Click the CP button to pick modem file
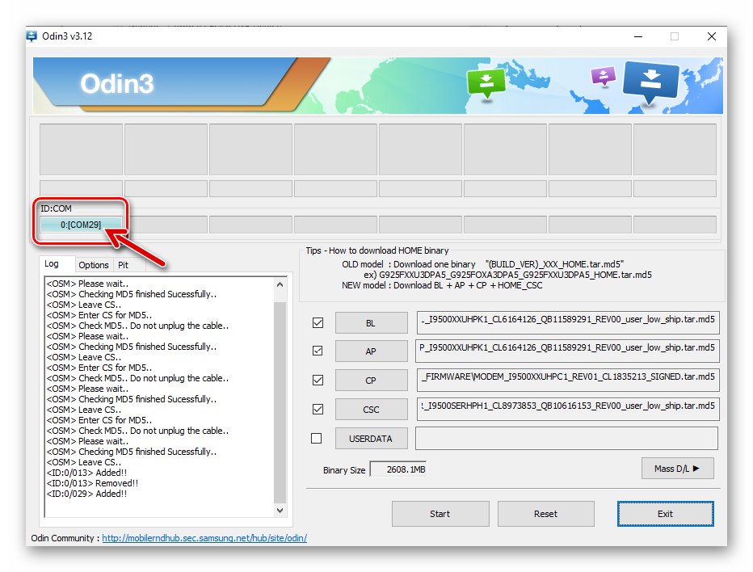This screenshot has width=753, height=572. pyautogui.click(x=371, y=380)
